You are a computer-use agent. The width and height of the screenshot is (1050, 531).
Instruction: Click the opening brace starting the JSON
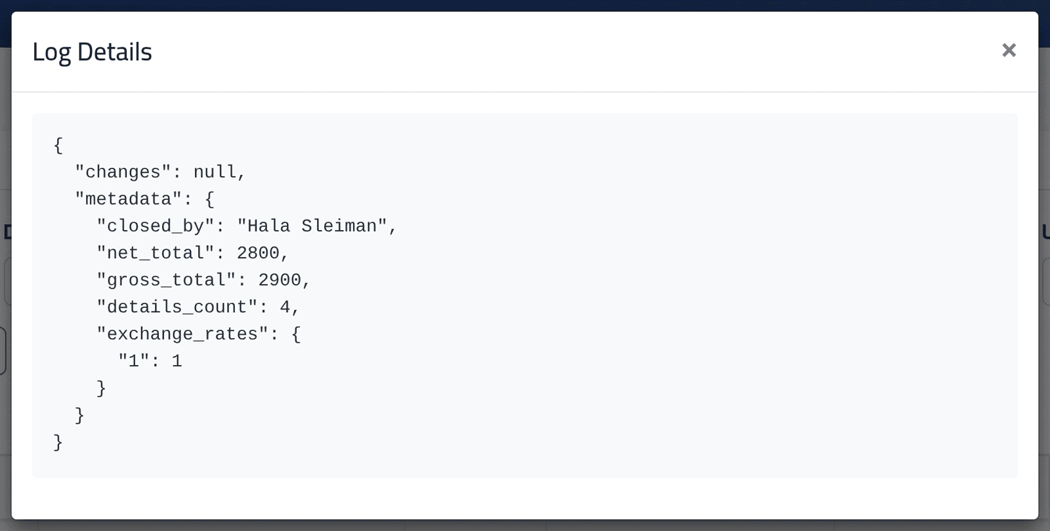coord(58,145)
